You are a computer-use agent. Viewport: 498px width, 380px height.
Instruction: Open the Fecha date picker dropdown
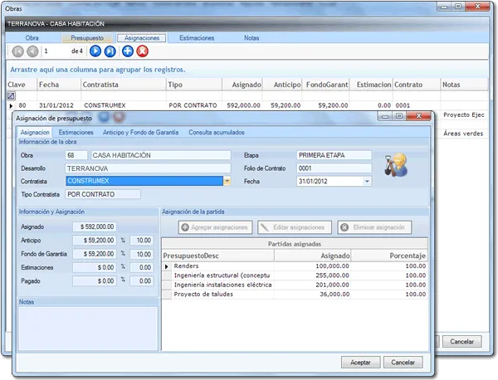point(367,181)
